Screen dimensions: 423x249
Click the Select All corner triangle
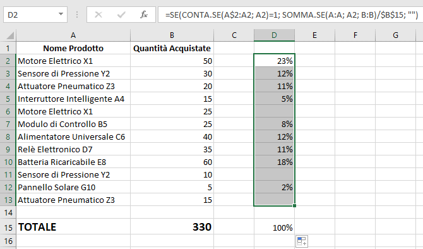click(10, 35)
